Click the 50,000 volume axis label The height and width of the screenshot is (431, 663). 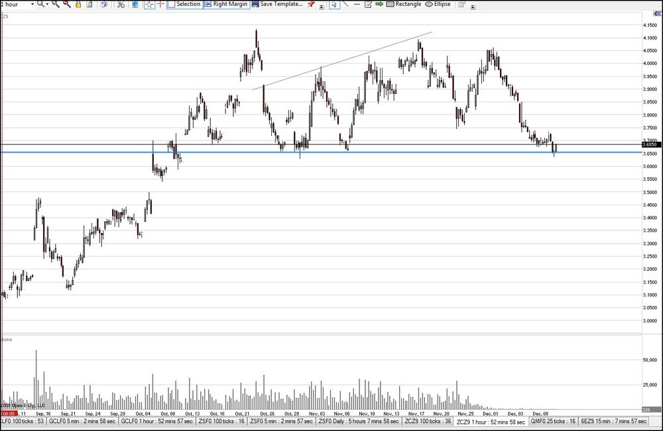click(650, 360)
